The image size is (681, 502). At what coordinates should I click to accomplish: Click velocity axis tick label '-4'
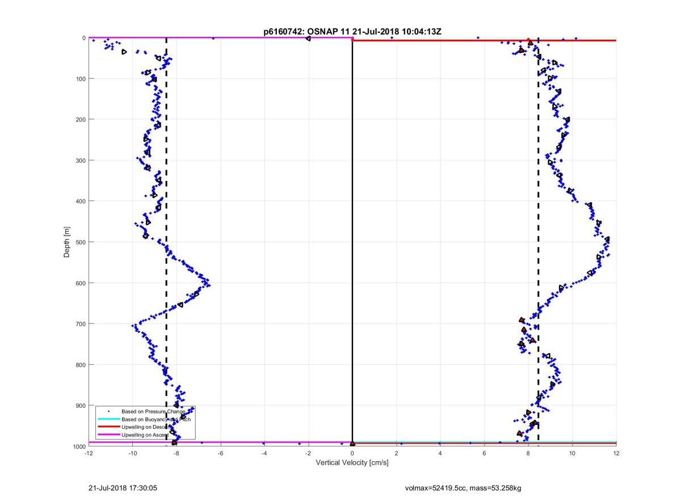[264, 453]
